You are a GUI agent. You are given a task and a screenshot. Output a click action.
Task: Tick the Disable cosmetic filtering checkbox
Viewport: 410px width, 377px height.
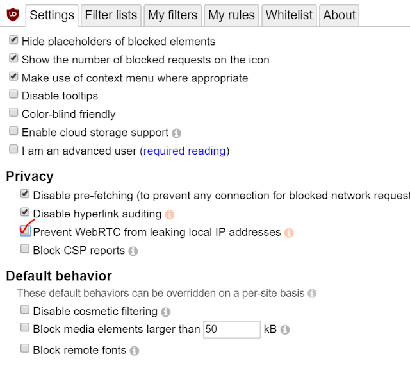point(25,310)
